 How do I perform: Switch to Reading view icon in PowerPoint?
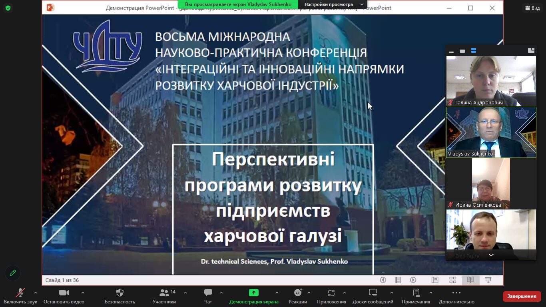coord(470,280)
